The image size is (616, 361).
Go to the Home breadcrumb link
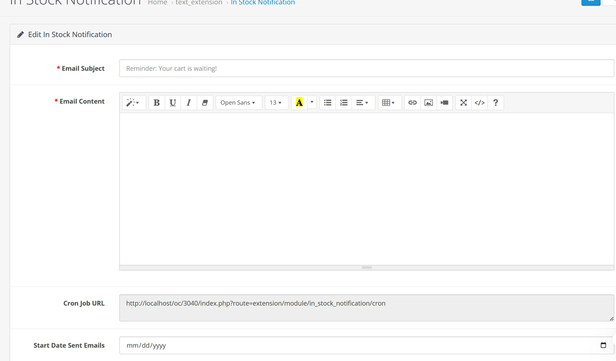point(158,3)
